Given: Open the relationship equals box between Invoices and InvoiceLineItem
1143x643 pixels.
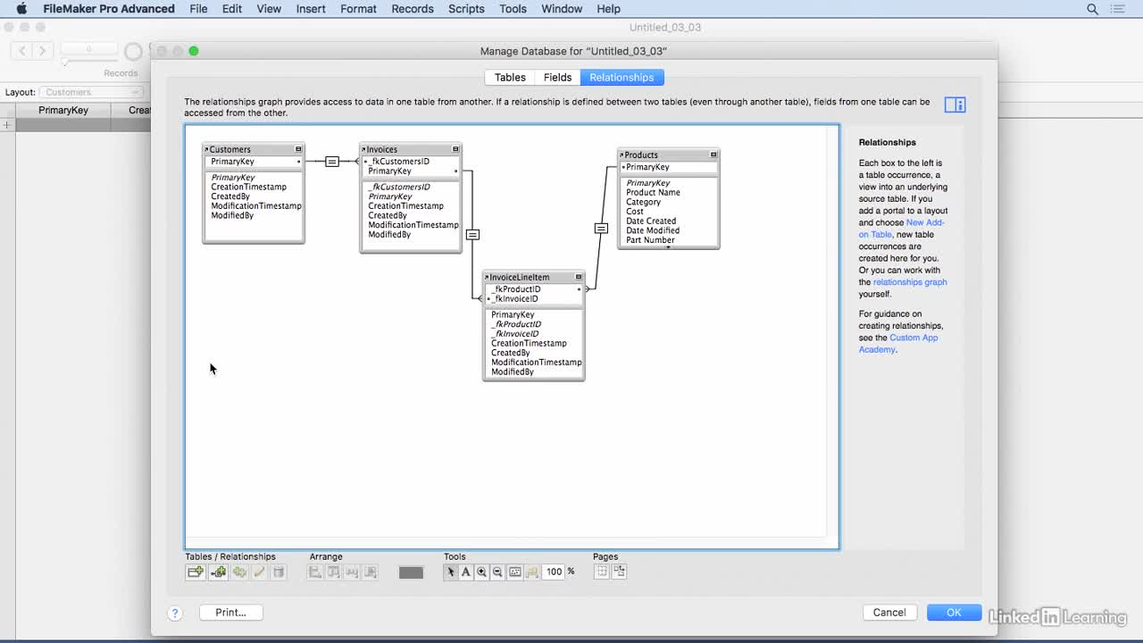Looking at the screenshot, I should point(472,235).
